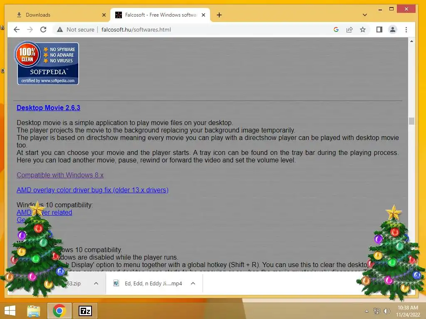Open the Not secure site information
This screenshot has height=319, width=426.
[x=76, y=29]
